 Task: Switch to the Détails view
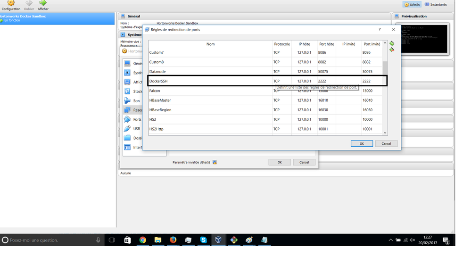pyautogui.click(x=412, y=4)
